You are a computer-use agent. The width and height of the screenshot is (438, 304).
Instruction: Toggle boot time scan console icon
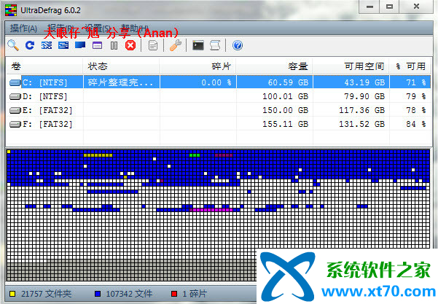tap(198, 45)
